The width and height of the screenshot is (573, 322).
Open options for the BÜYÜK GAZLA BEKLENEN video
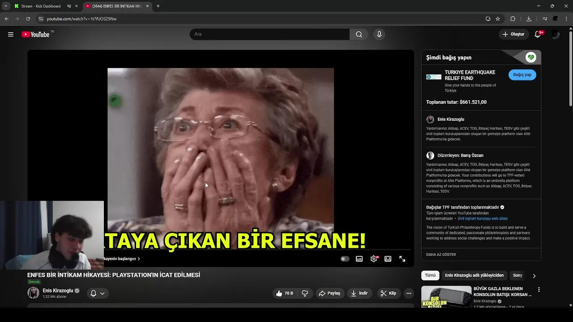tap(539, 290)
